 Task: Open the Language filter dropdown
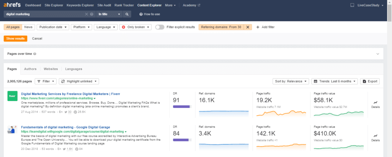(x=106, y=27)
